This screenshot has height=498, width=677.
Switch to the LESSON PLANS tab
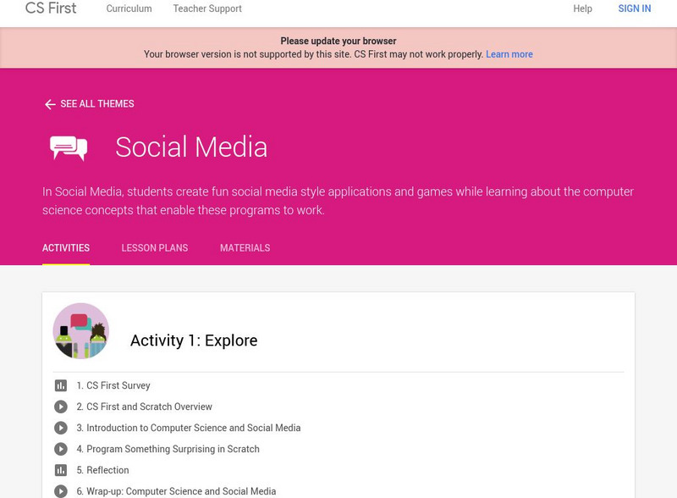pyautogui.click(x=155, y=247)
